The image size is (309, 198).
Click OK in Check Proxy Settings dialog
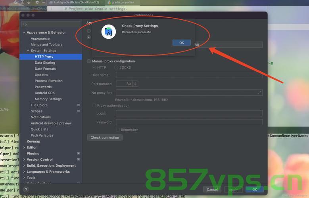(x=182, y=42)
